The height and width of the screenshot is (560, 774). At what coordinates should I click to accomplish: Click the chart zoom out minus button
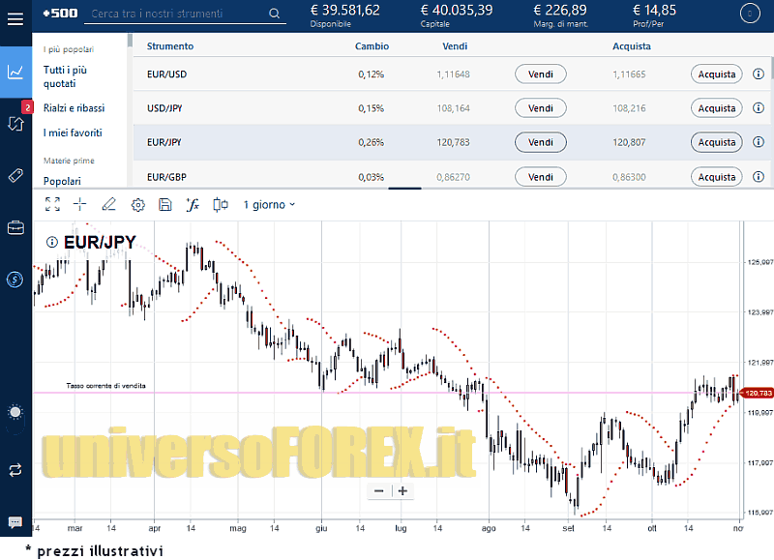click(x=378, y=490)
